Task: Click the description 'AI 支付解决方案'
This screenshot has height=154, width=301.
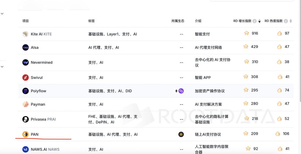Action: click(208, 104)
